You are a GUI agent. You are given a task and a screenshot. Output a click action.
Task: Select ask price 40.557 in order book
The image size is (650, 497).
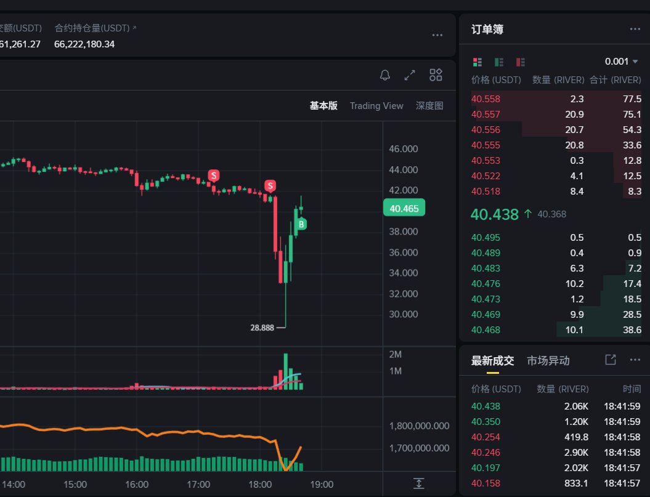(x=486, y=115)
